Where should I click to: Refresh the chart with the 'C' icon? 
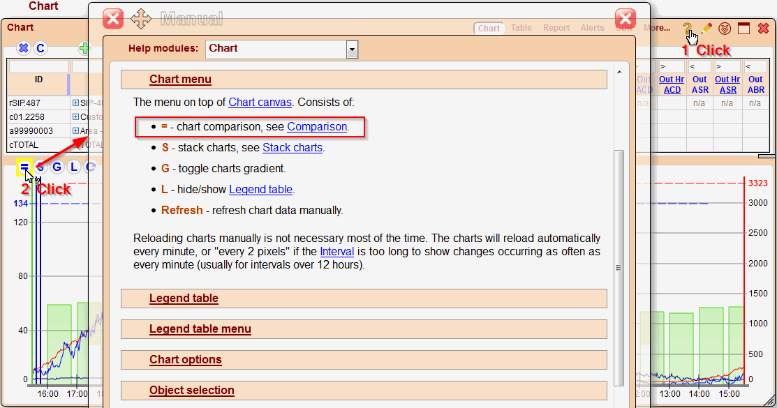coord(89,167)
